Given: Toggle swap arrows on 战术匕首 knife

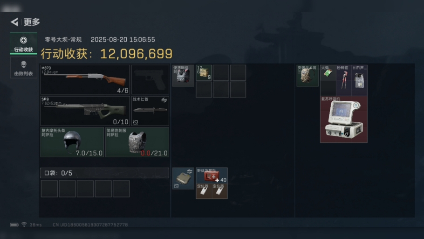Looking at the screenshot, I should click(x=164, y=100).
